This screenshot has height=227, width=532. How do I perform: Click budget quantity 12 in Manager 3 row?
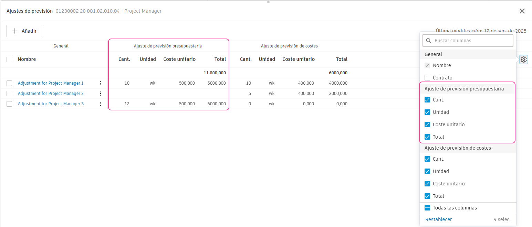pyautogui.click(x=127, y=104)
